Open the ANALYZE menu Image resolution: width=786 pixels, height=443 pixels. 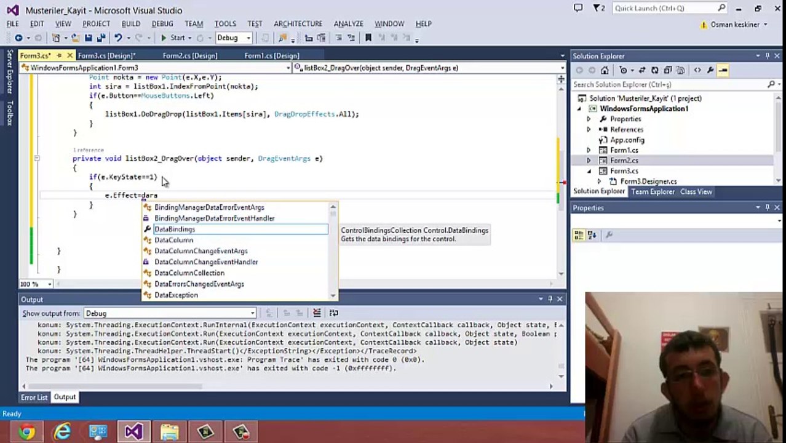(x=348, y=23)
